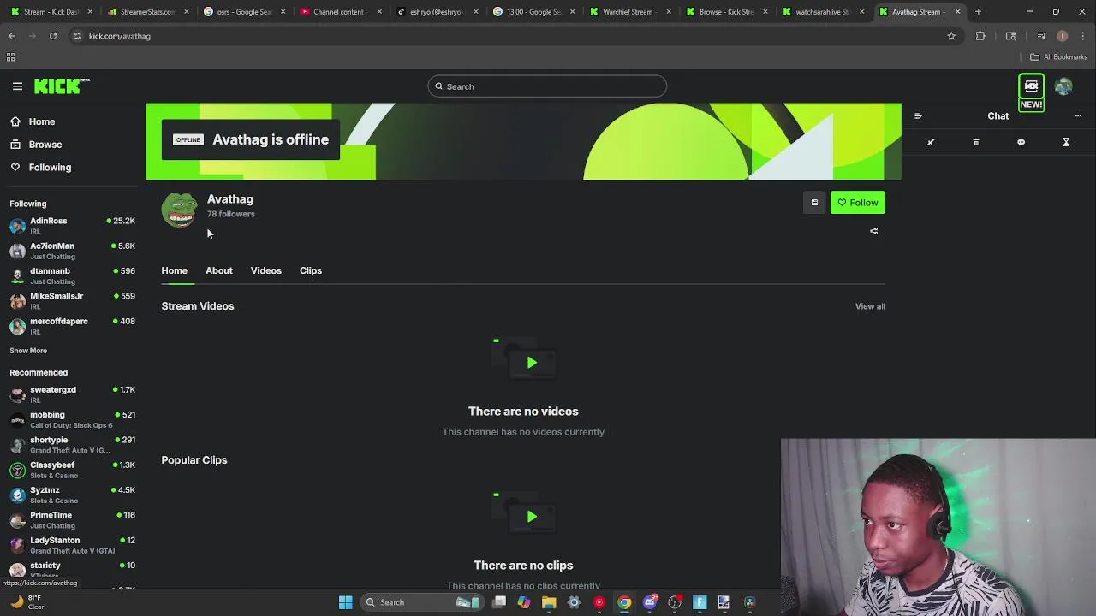The height and width of the screenshot is (616, 1096).
Task: Click the Windows taskbar Search box
Action: 421,602
